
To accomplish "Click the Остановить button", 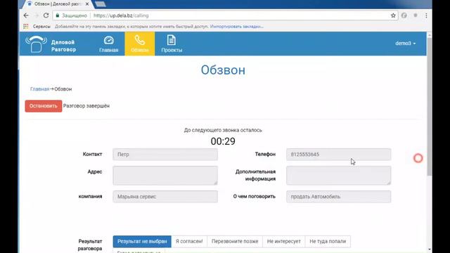I will tap(44, 106).
